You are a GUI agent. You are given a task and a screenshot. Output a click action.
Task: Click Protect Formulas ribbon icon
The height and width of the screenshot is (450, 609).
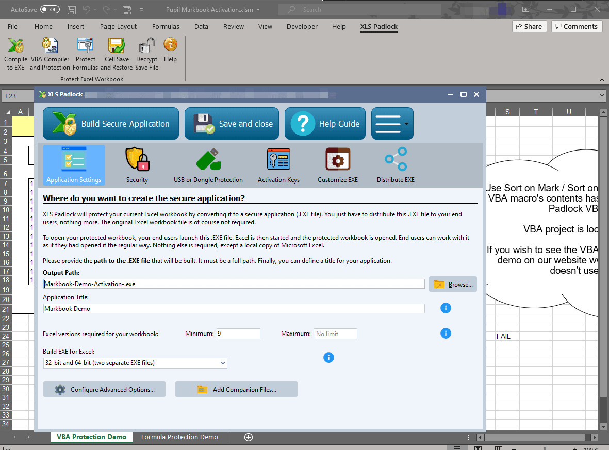point(85,54)
